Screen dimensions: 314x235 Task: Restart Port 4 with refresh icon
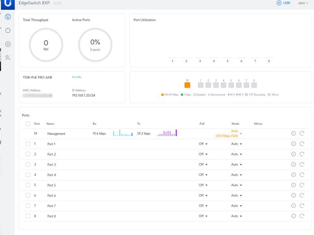[302, 175]
